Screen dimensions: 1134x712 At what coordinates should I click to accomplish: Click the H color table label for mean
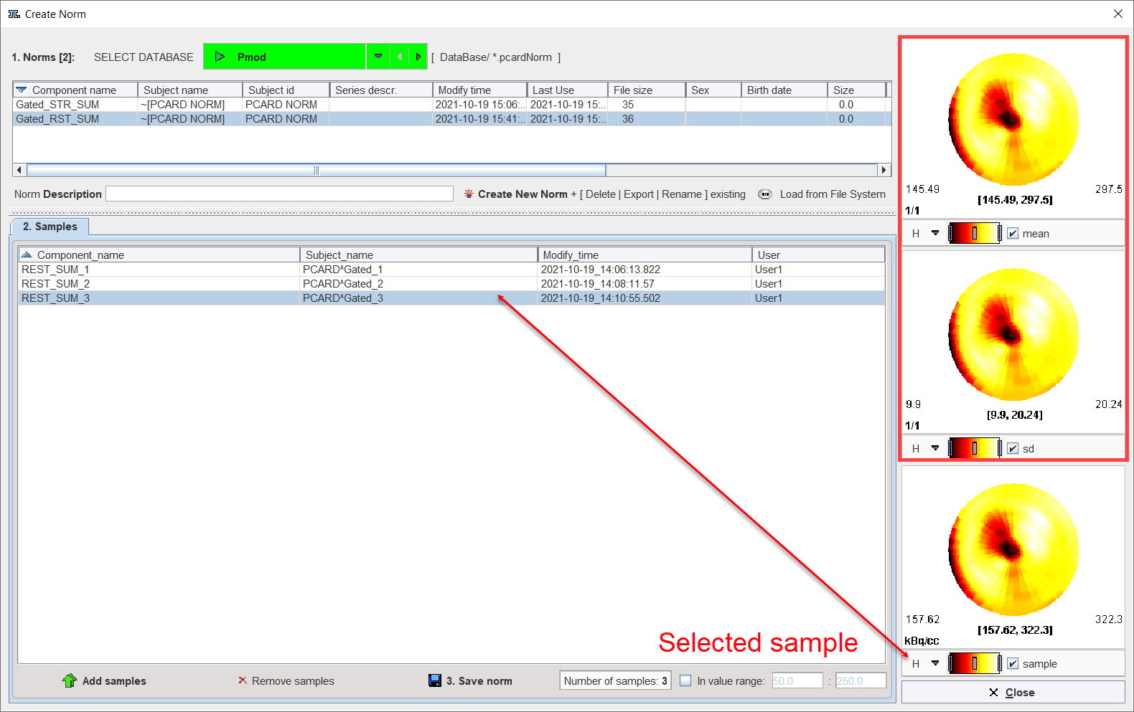tap(916, 233)
